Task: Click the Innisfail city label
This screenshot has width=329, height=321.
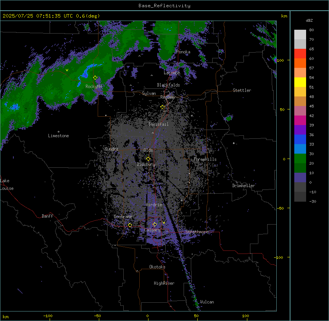Action: [158, 124]
